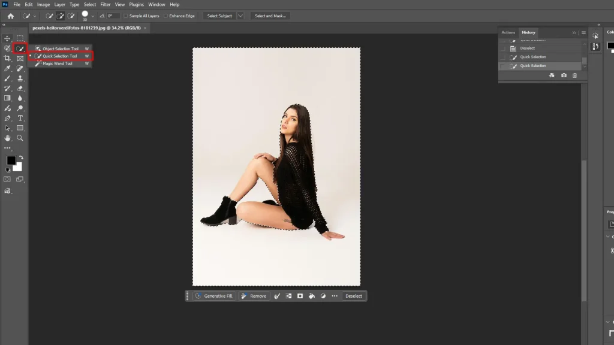Select the Dodge tool
This screenshot has height=345, width=614.
(x=20, y=108)
